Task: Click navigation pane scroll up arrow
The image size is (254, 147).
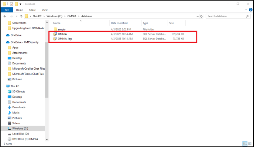Action: (x=47, y=22)
